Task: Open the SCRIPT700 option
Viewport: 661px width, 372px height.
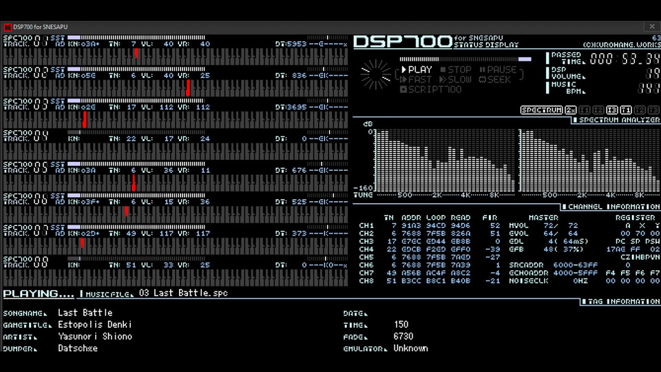Action: pos(430,90)
